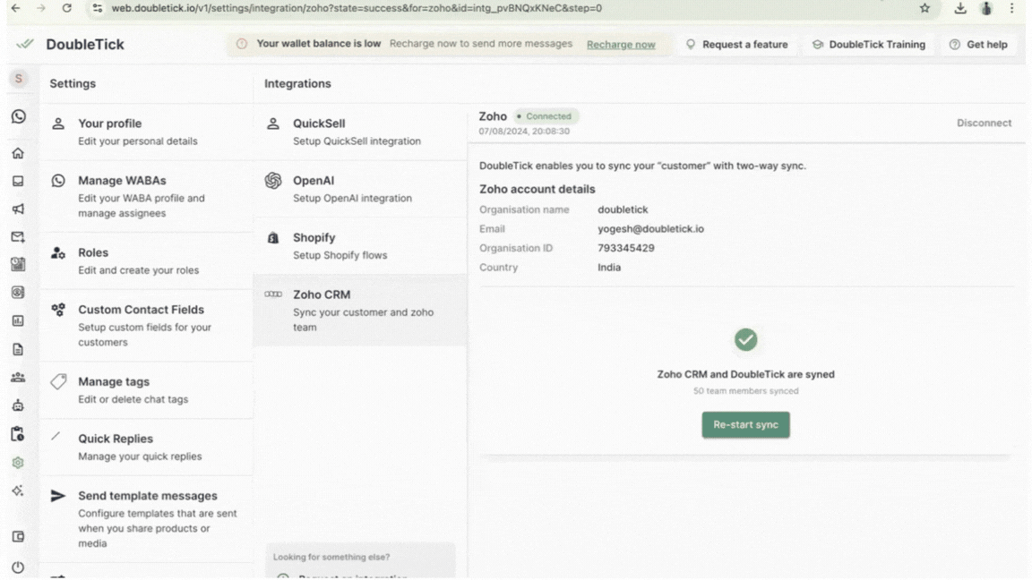Bookmark this page with the star icon
Viewport: 1032px width, 580px height.
pyautogui.click(x=924, y=8)
